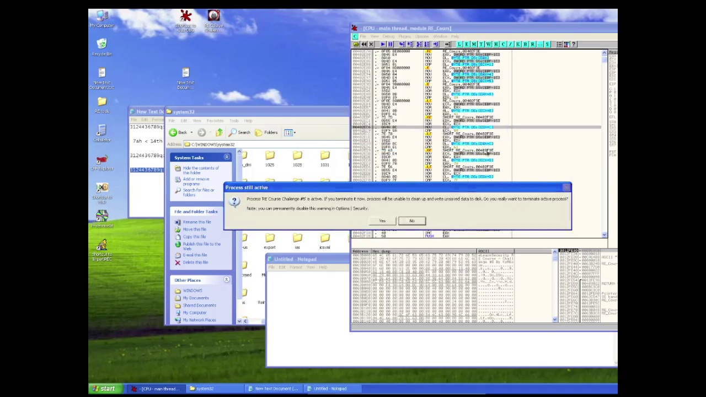Show Memory map with the M button
The width and height of the screenshot is (706, 397).
[474, 44]
